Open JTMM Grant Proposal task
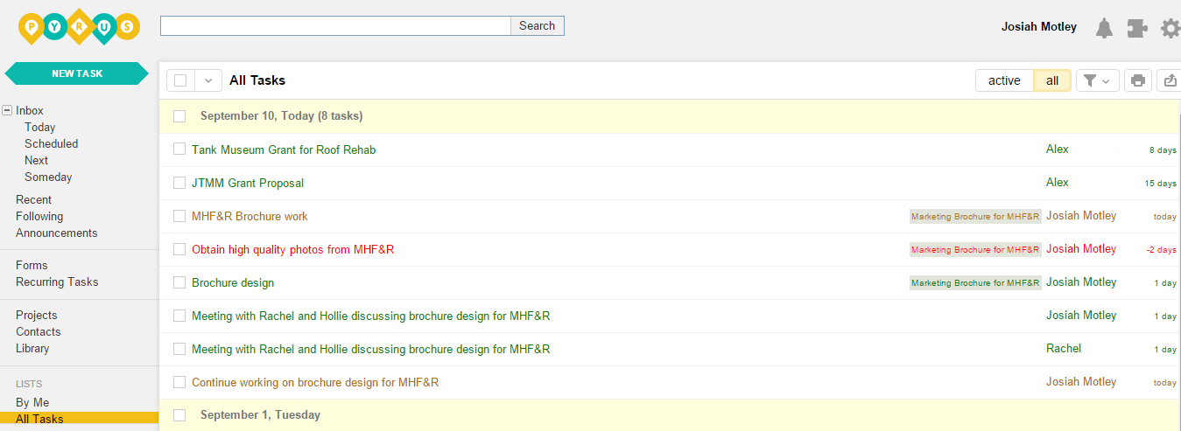The image size is (1181, 431). pos(248,183)
